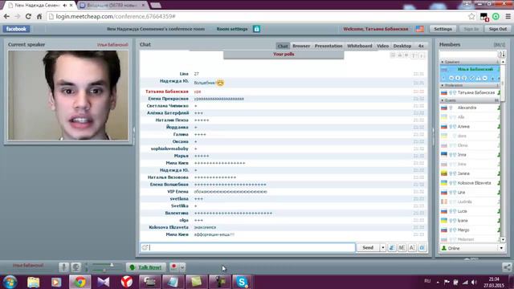Click the Your polls bar

tap(284, 55)
